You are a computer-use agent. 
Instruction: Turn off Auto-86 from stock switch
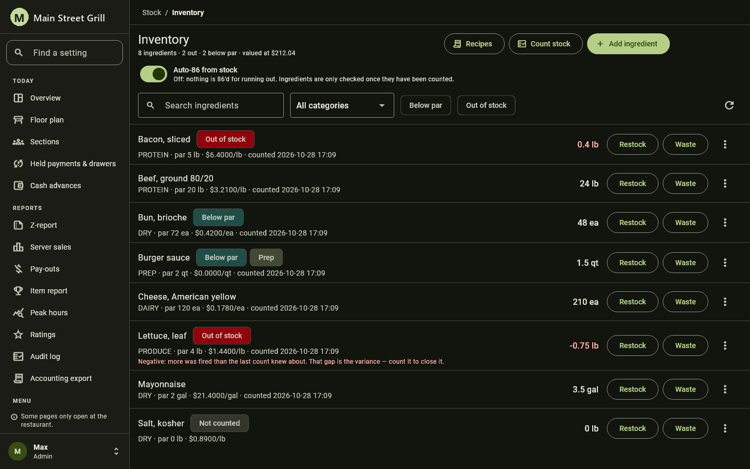pyautogui.click(x=154, y=74)
